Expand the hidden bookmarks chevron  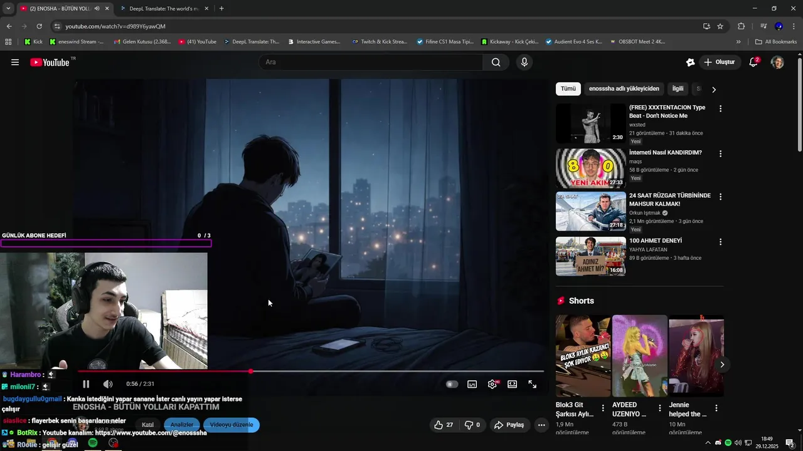click(x=738, y=42)
